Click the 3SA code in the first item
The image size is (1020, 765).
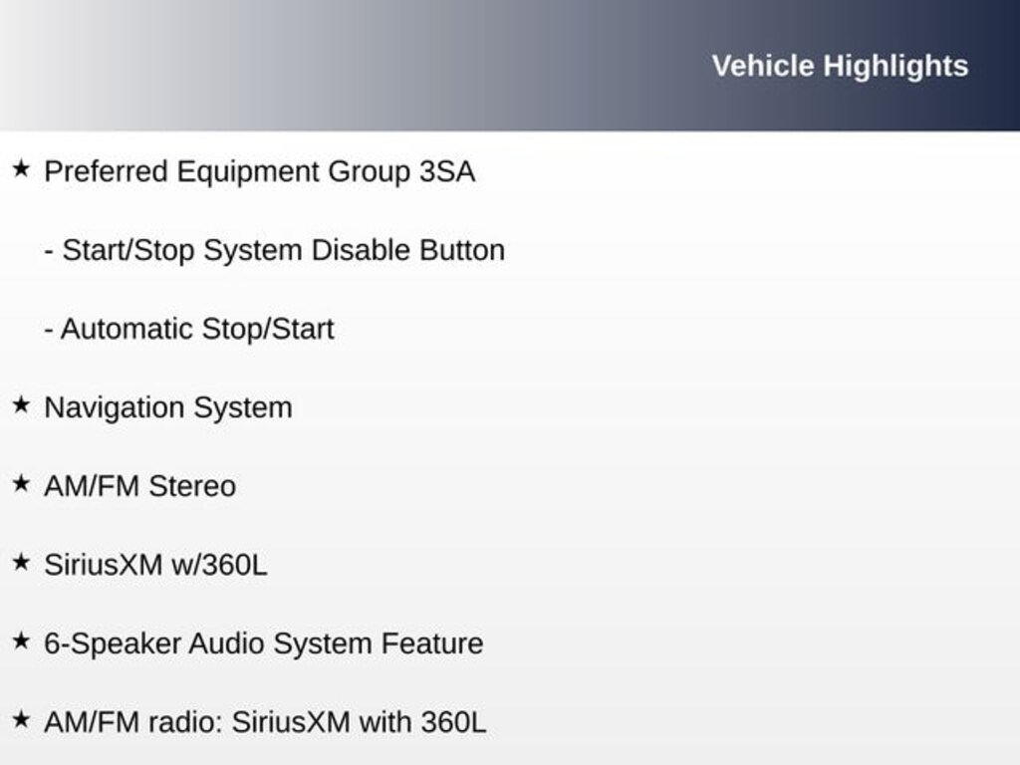click(x=446, y=171)
